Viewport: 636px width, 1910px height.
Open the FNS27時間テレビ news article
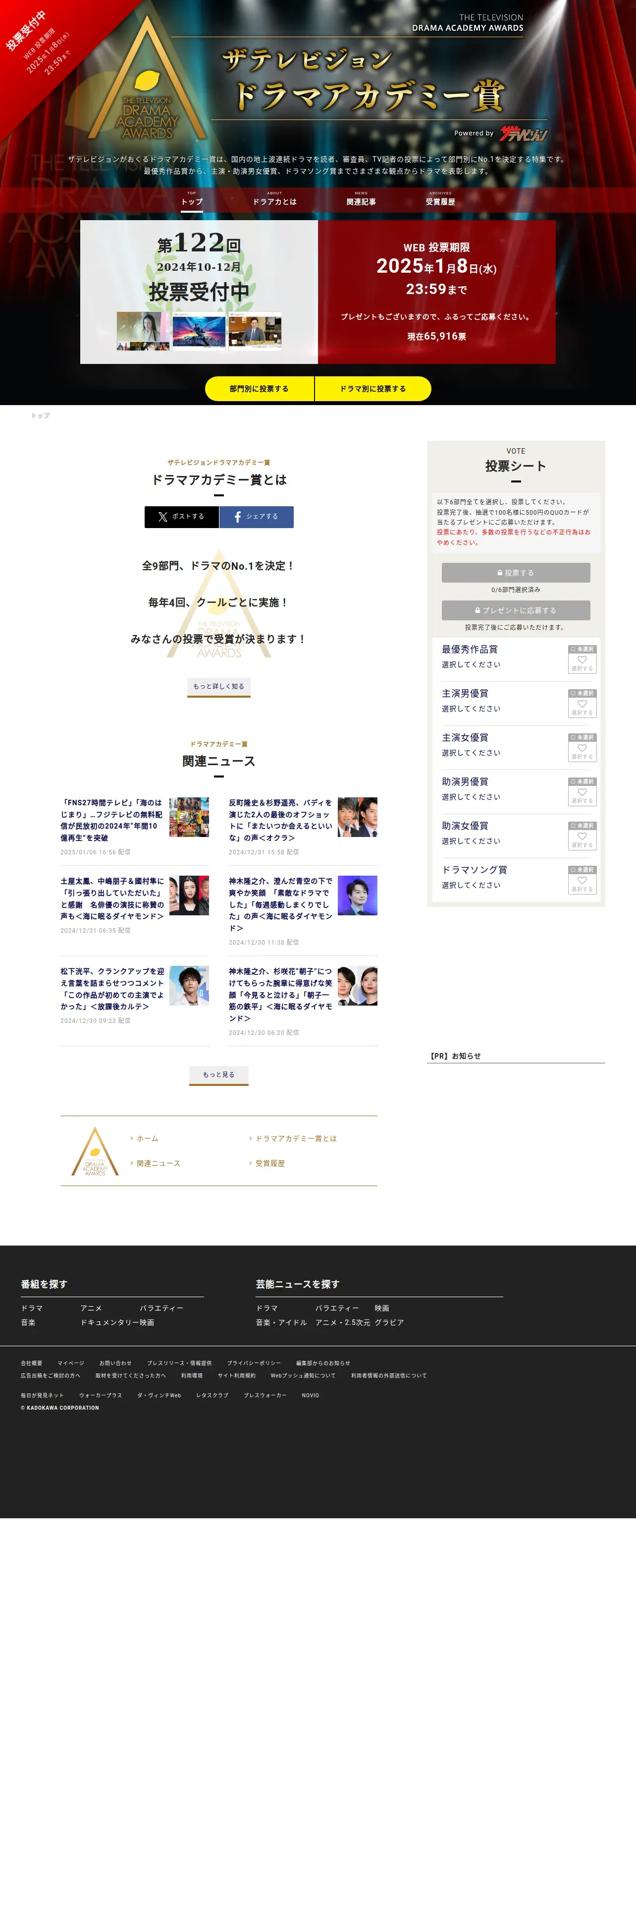pyautogui.click(x=112, y=820)
